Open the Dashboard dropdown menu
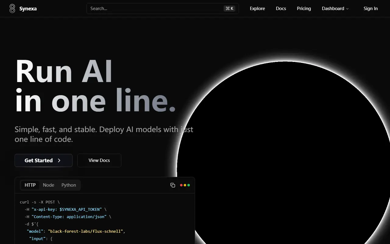This screenshot has width=390, height=244. 333,9
